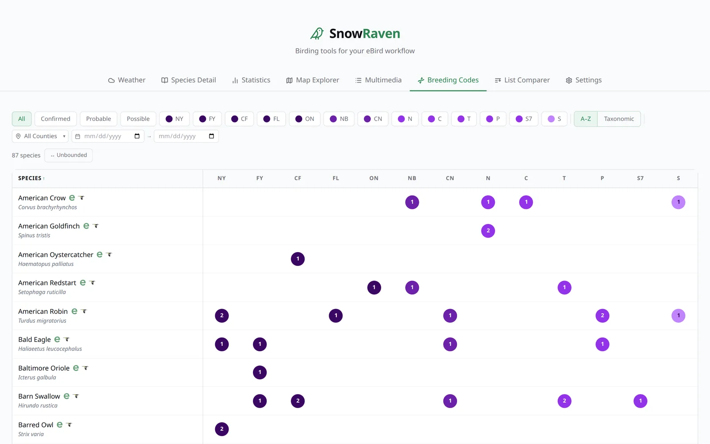
Task: Click bird icon beside Barred Owl
Action: [69, 424]
